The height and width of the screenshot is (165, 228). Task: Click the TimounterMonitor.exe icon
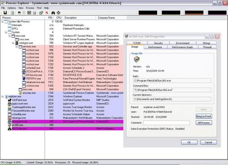[10, 111]
